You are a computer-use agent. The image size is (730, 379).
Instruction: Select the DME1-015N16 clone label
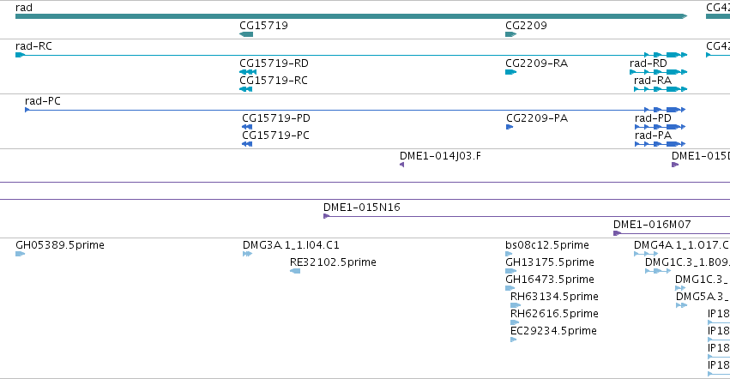[x=362, y=208]
